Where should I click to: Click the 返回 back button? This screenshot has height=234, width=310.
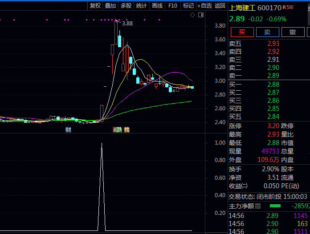tap(220, 5)
